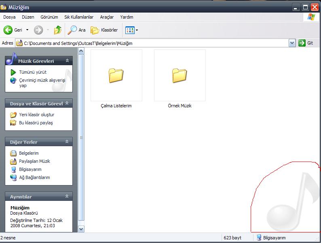The image size is (321, 243).
Task: Open the Dosya menu
Action: 9,17
